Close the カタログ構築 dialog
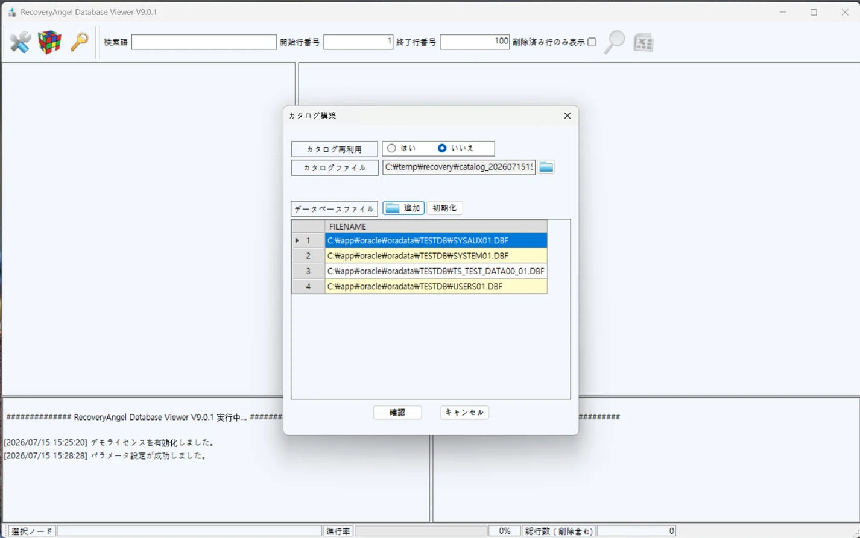860x538 pixels. point(568,116)
